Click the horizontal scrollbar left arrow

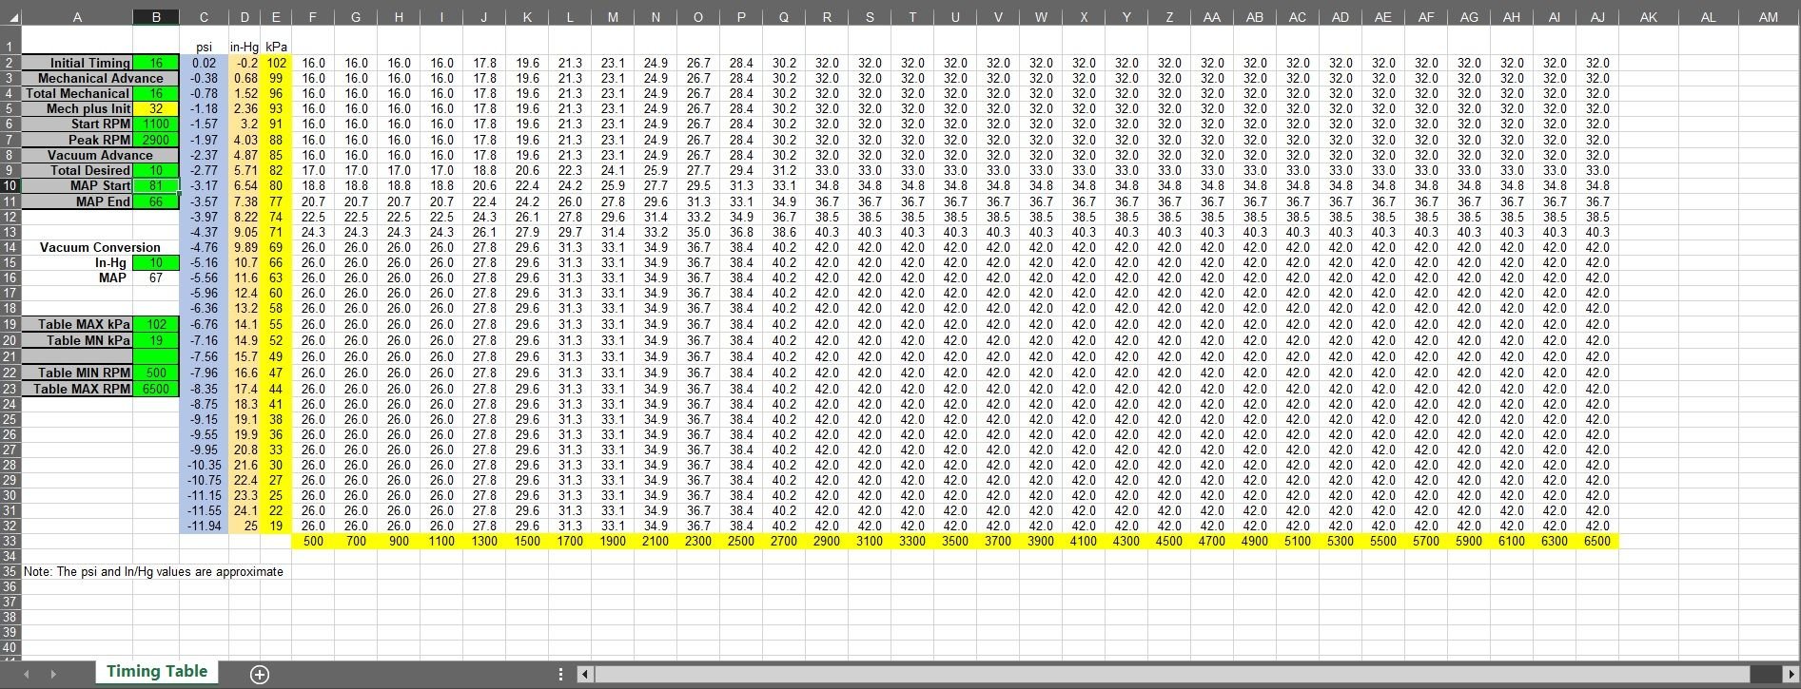tap(585, 674)
